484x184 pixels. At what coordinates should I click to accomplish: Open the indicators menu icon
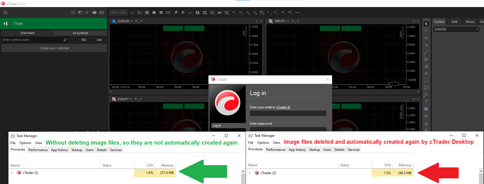tap(191, 12)
